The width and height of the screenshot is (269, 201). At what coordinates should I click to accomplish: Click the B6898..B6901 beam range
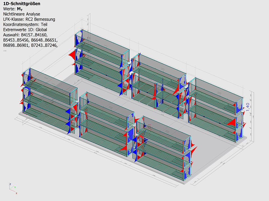pyautogui.click(x=16, y=45)
